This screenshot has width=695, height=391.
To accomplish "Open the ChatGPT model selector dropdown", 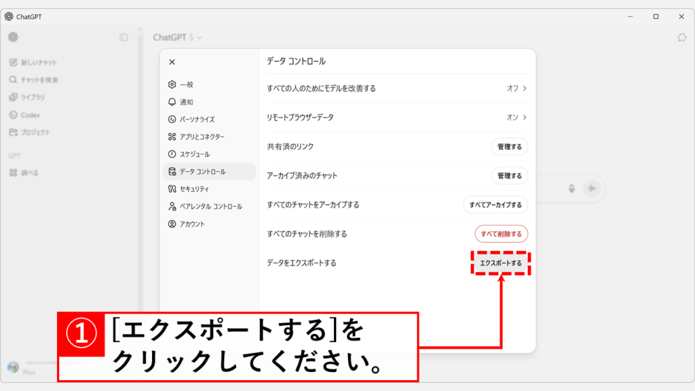I will click(x=177, y=37).
